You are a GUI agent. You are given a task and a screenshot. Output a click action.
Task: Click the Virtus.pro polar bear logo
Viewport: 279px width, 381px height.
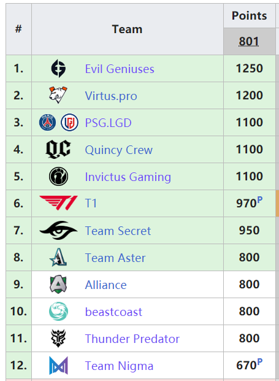58,95
